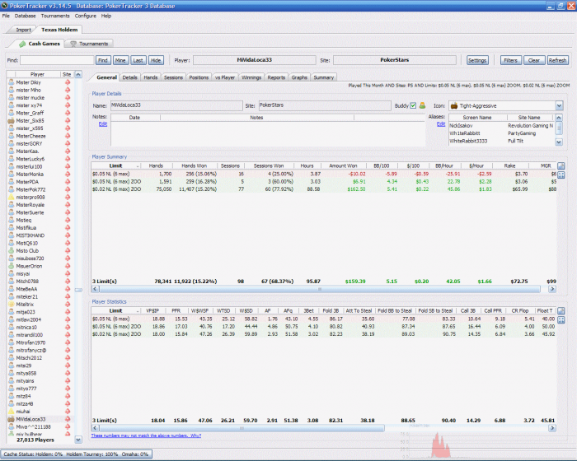Click the Find button

pos(103,60)
